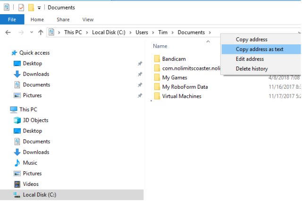
Task: Select the My Games folder icon
Action: click(x=157, y=77)
